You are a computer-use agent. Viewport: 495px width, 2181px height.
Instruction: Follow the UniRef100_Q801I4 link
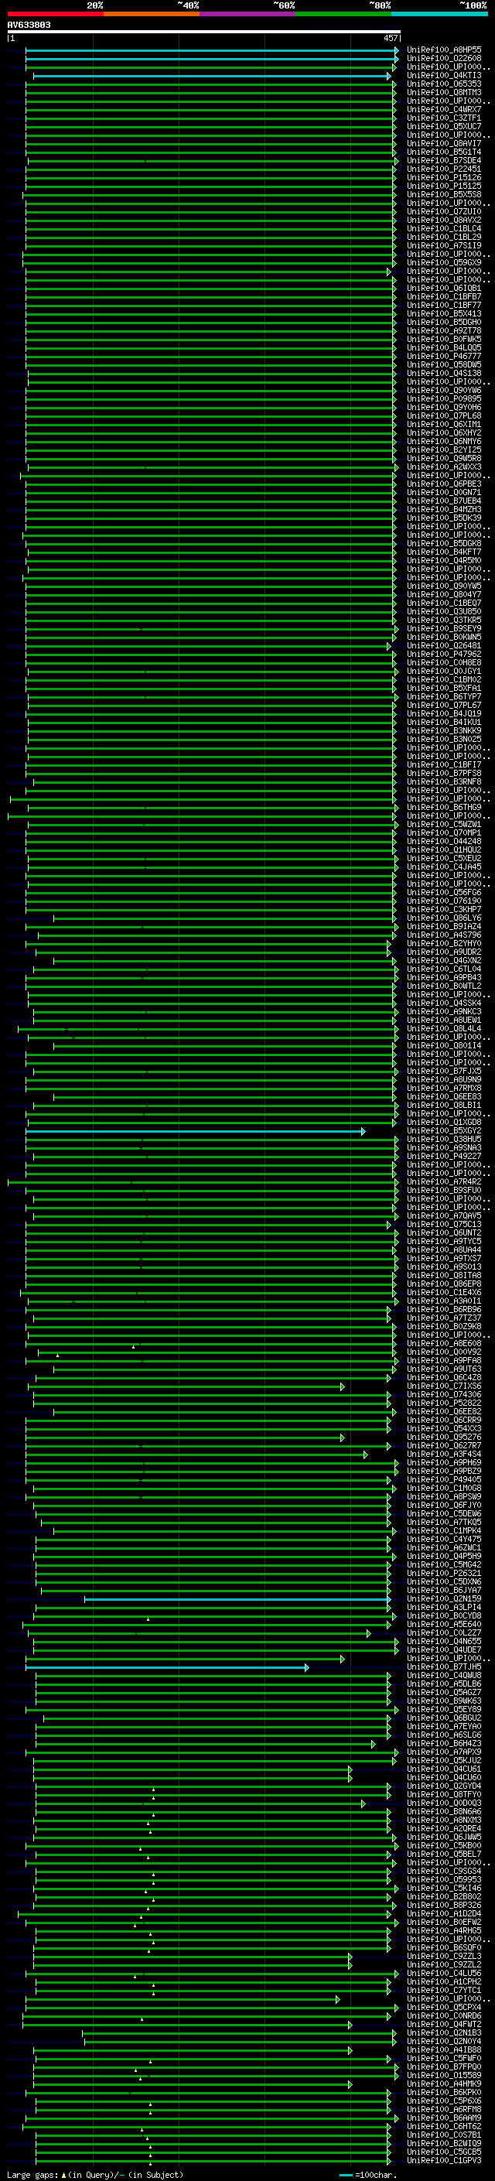443,1046
